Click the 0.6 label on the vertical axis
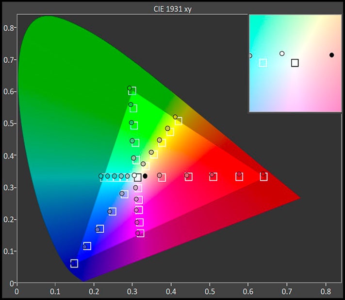 8,91
